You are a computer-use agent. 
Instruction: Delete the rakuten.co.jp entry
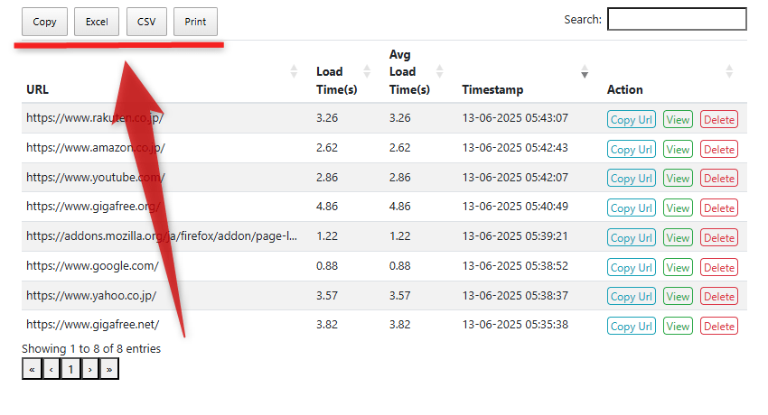pyautogui.click(x=719, y=119)
